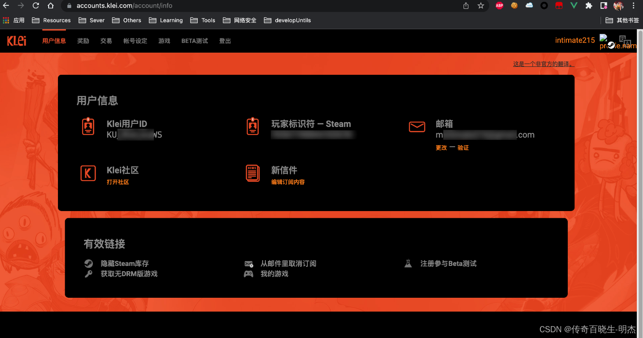
Task: Open browser menu three dots
Action: (x=634, y=6)
